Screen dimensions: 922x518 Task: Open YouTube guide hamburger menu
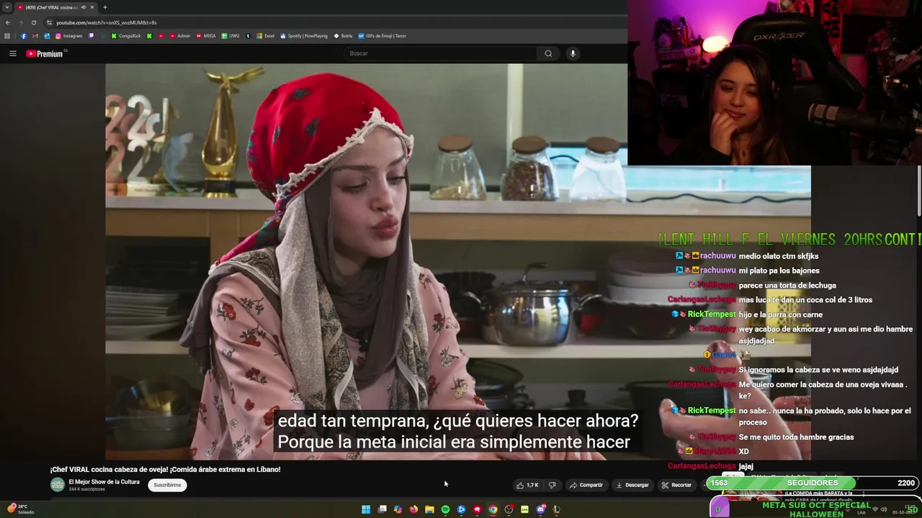point(12,53)
